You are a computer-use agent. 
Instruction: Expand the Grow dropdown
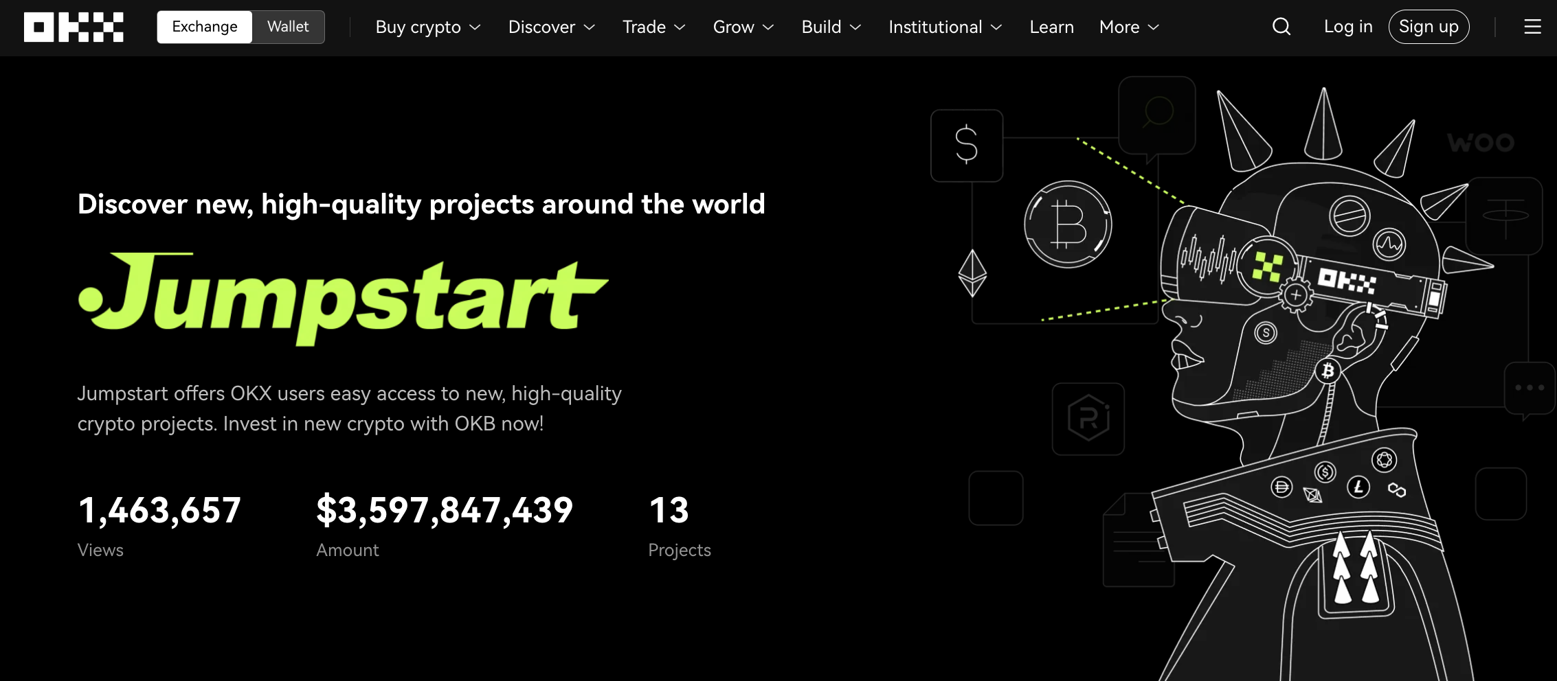(x=743, y=27)
